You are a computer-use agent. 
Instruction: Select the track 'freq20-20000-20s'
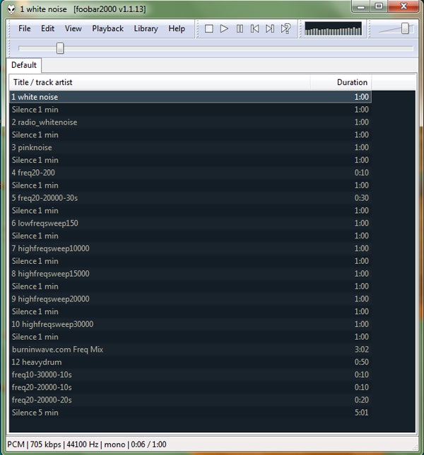point(190,400)
